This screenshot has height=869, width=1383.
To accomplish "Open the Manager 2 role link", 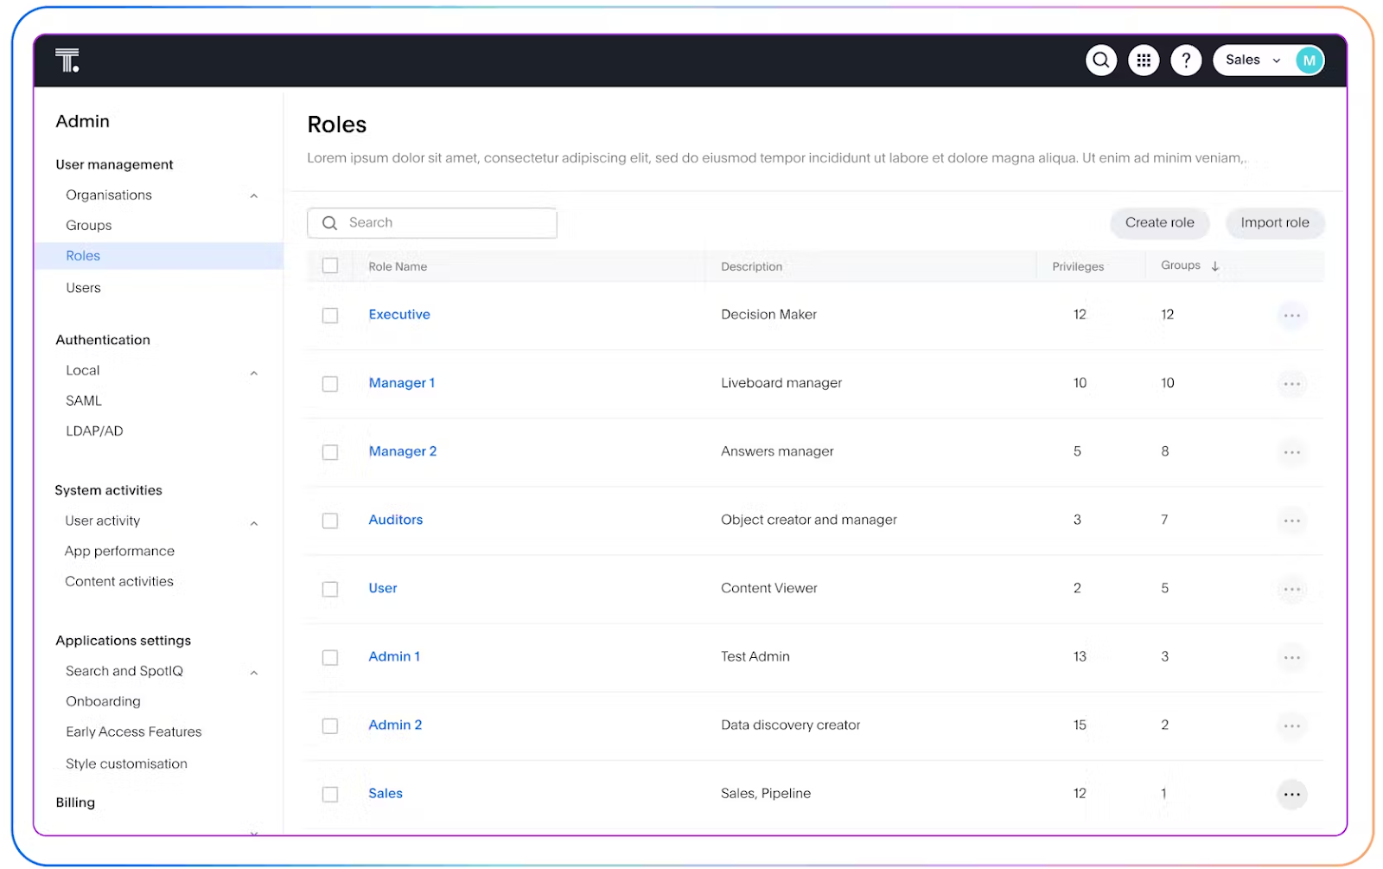I will (x=403, y=451).
